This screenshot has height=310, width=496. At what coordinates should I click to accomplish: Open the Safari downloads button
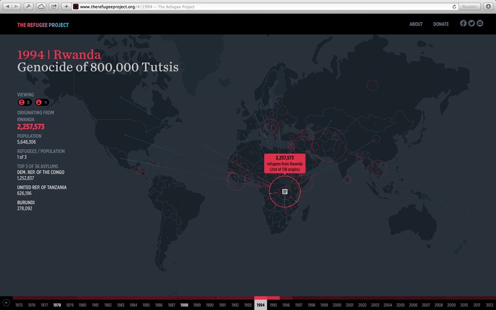488,7
